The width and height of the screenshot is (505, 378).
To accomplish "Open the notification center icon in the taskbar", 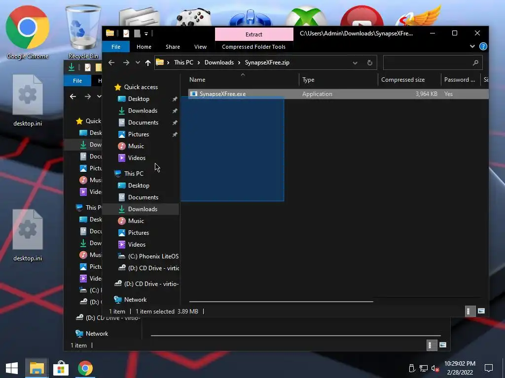I will coord(489,368).
